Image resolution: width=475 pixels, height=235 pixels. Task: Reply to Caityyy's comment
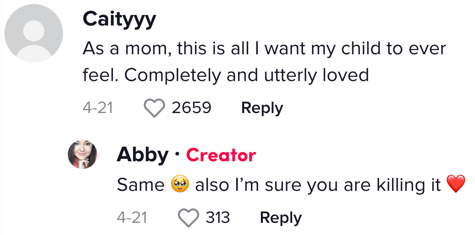[x=262, y=108]
